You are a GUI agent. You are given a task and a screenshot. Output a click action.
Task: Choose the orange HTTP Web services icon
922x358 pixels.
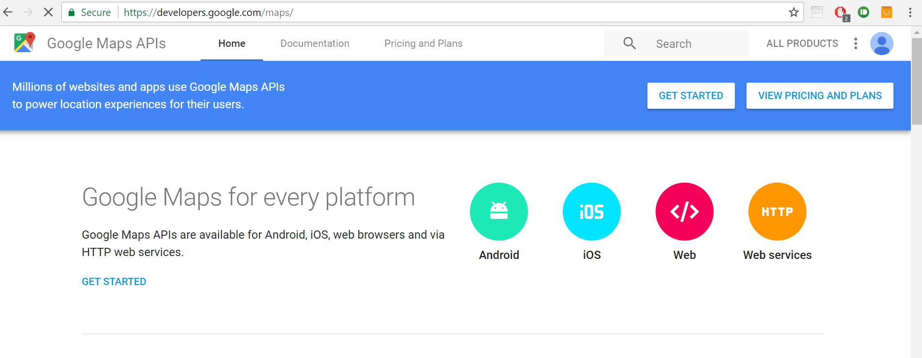point(777,212)
